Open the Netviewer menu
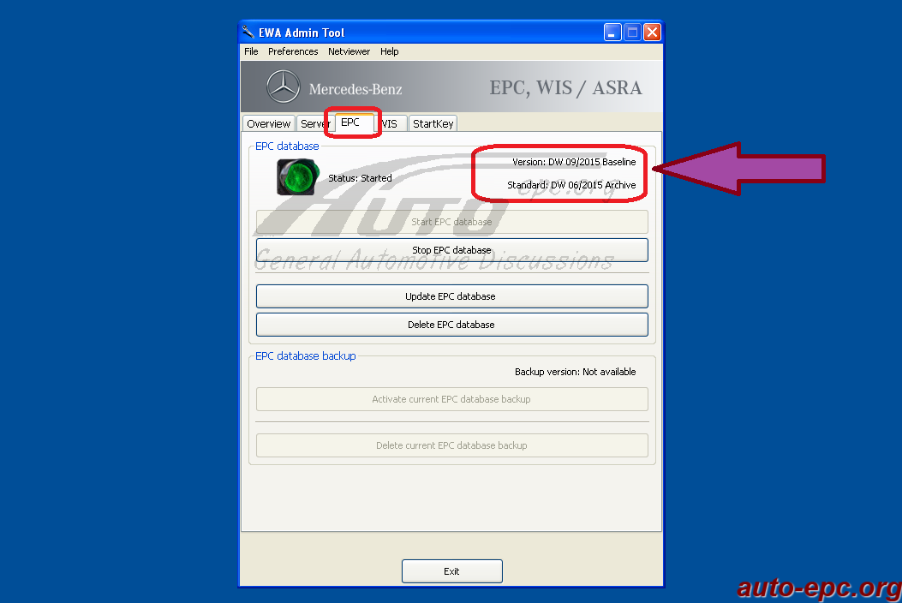 point(349,51)
